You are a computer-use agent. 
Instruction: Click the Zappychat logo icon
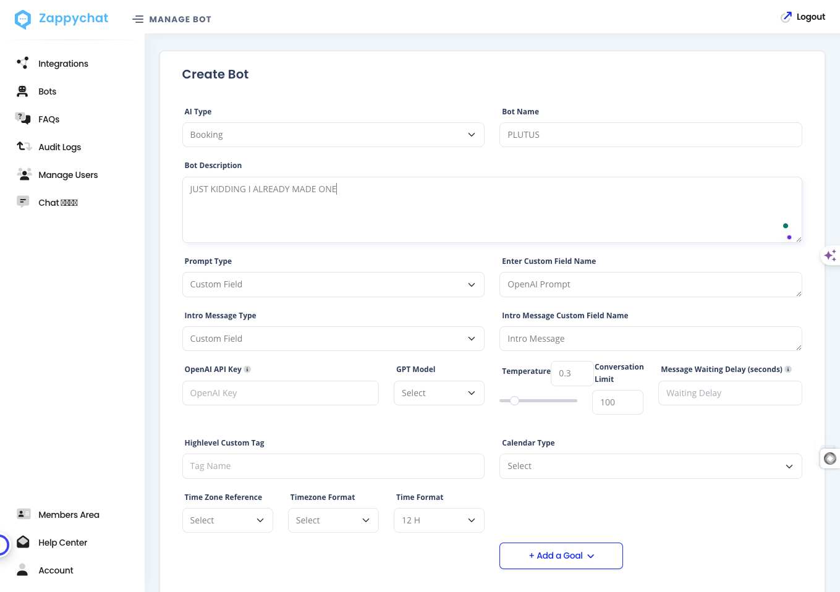[23, 19]
